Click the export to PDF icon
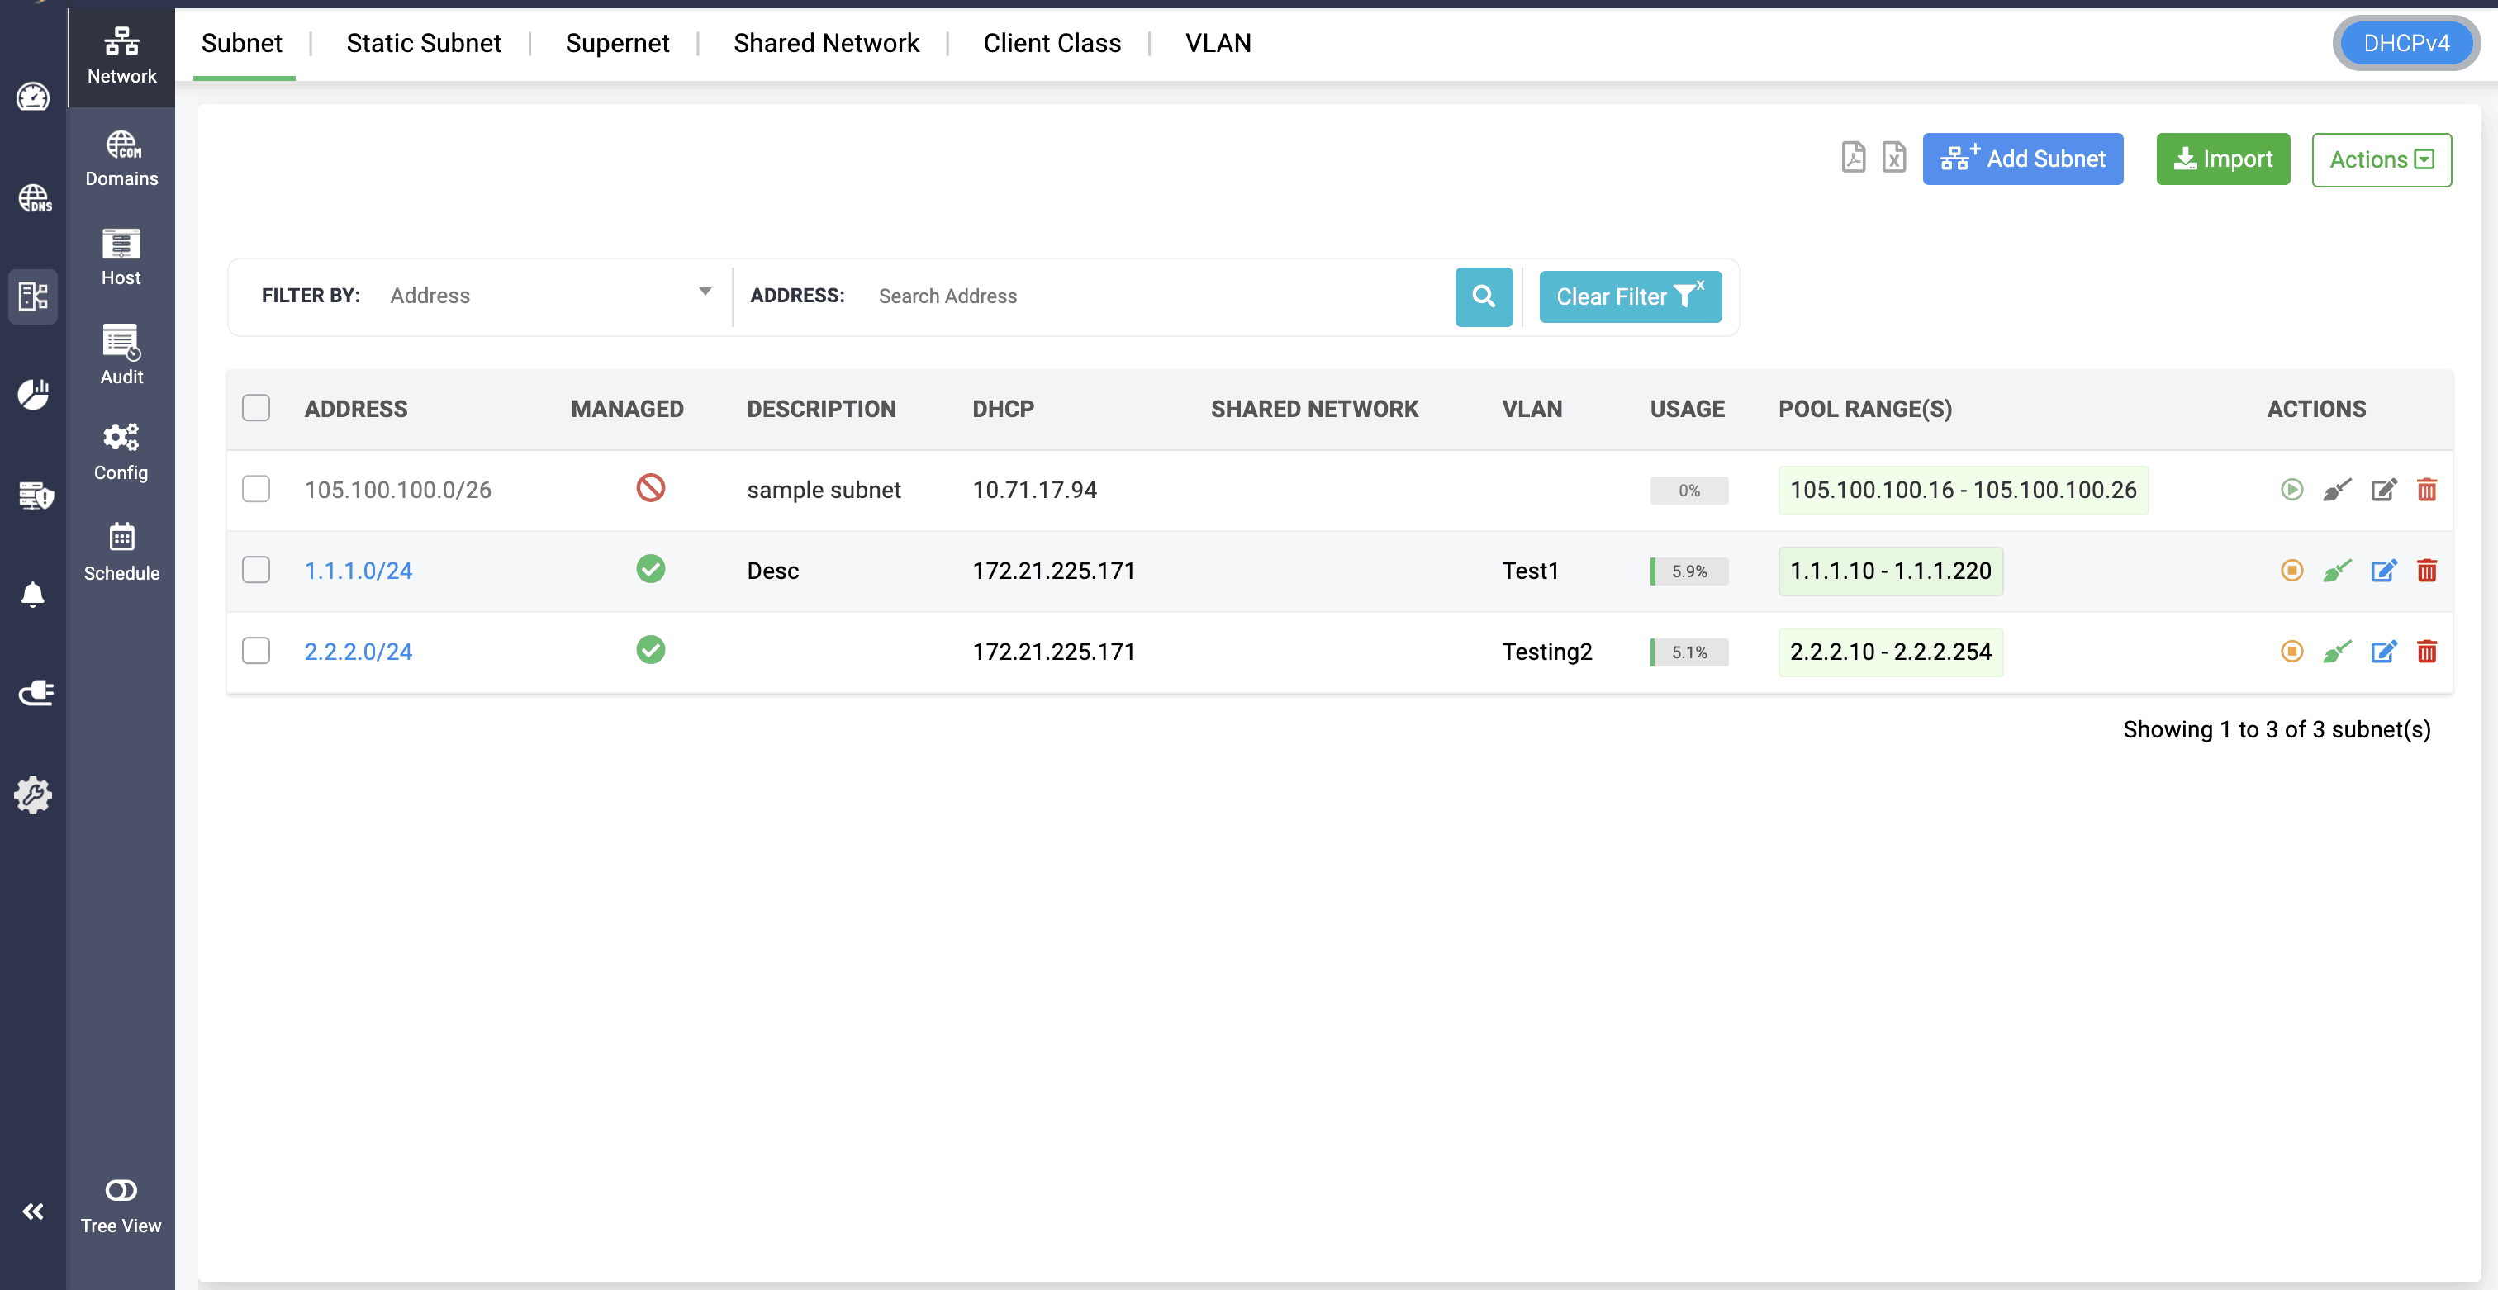The image size is (2498, 1290). pos(1852,157)
